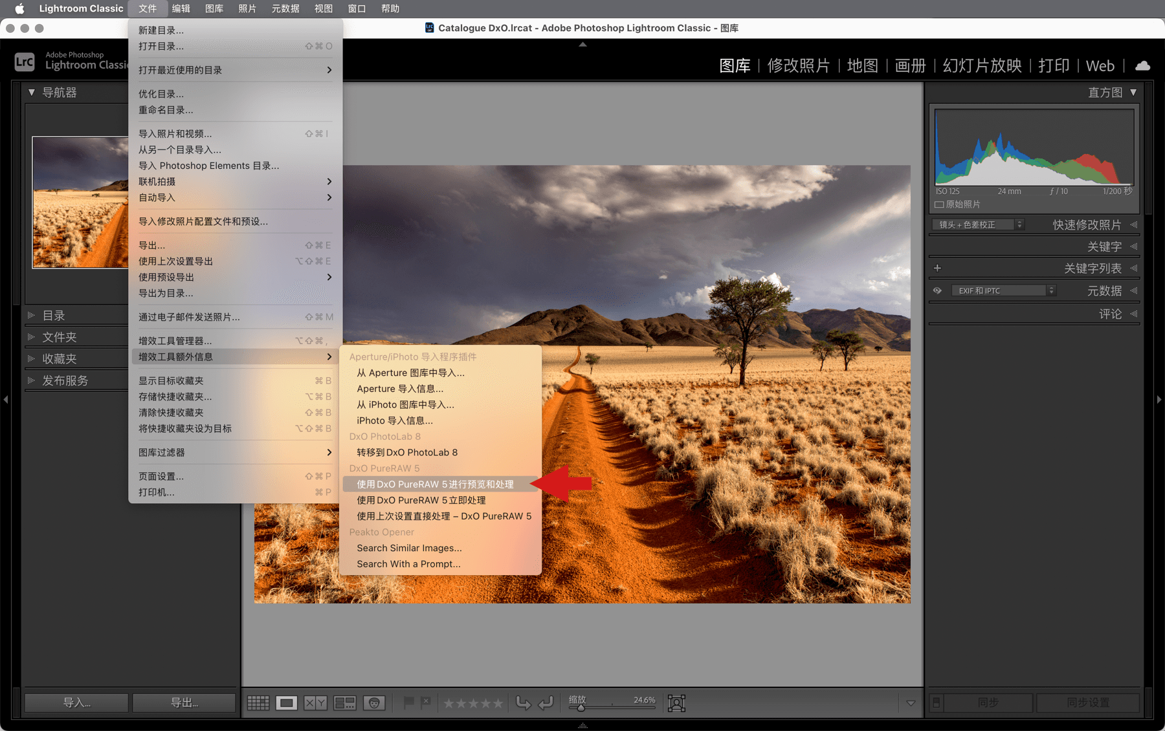Enable the 原始照片 checkbox
This screenshot has width=1165, height=731.
tap(939, 204)
